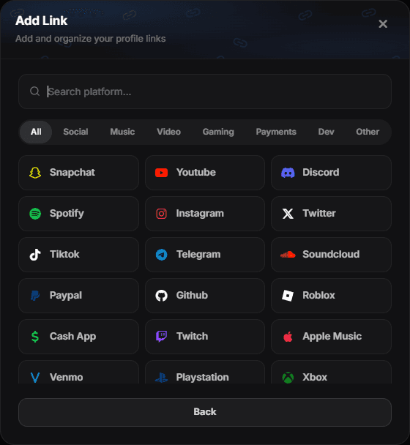The image size is (410, 445).
Task: Click the Github octocat icon
Action: [x=161, y=296]
